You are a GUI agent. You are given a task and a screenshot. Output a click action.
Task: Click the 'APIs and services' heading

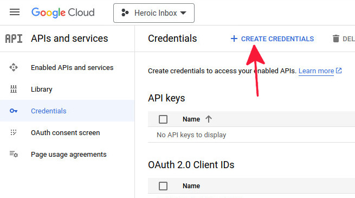coord(69,39)
